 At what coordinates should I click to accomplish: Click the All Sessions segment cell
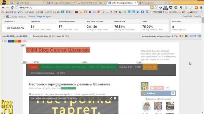tap(15, 28)
